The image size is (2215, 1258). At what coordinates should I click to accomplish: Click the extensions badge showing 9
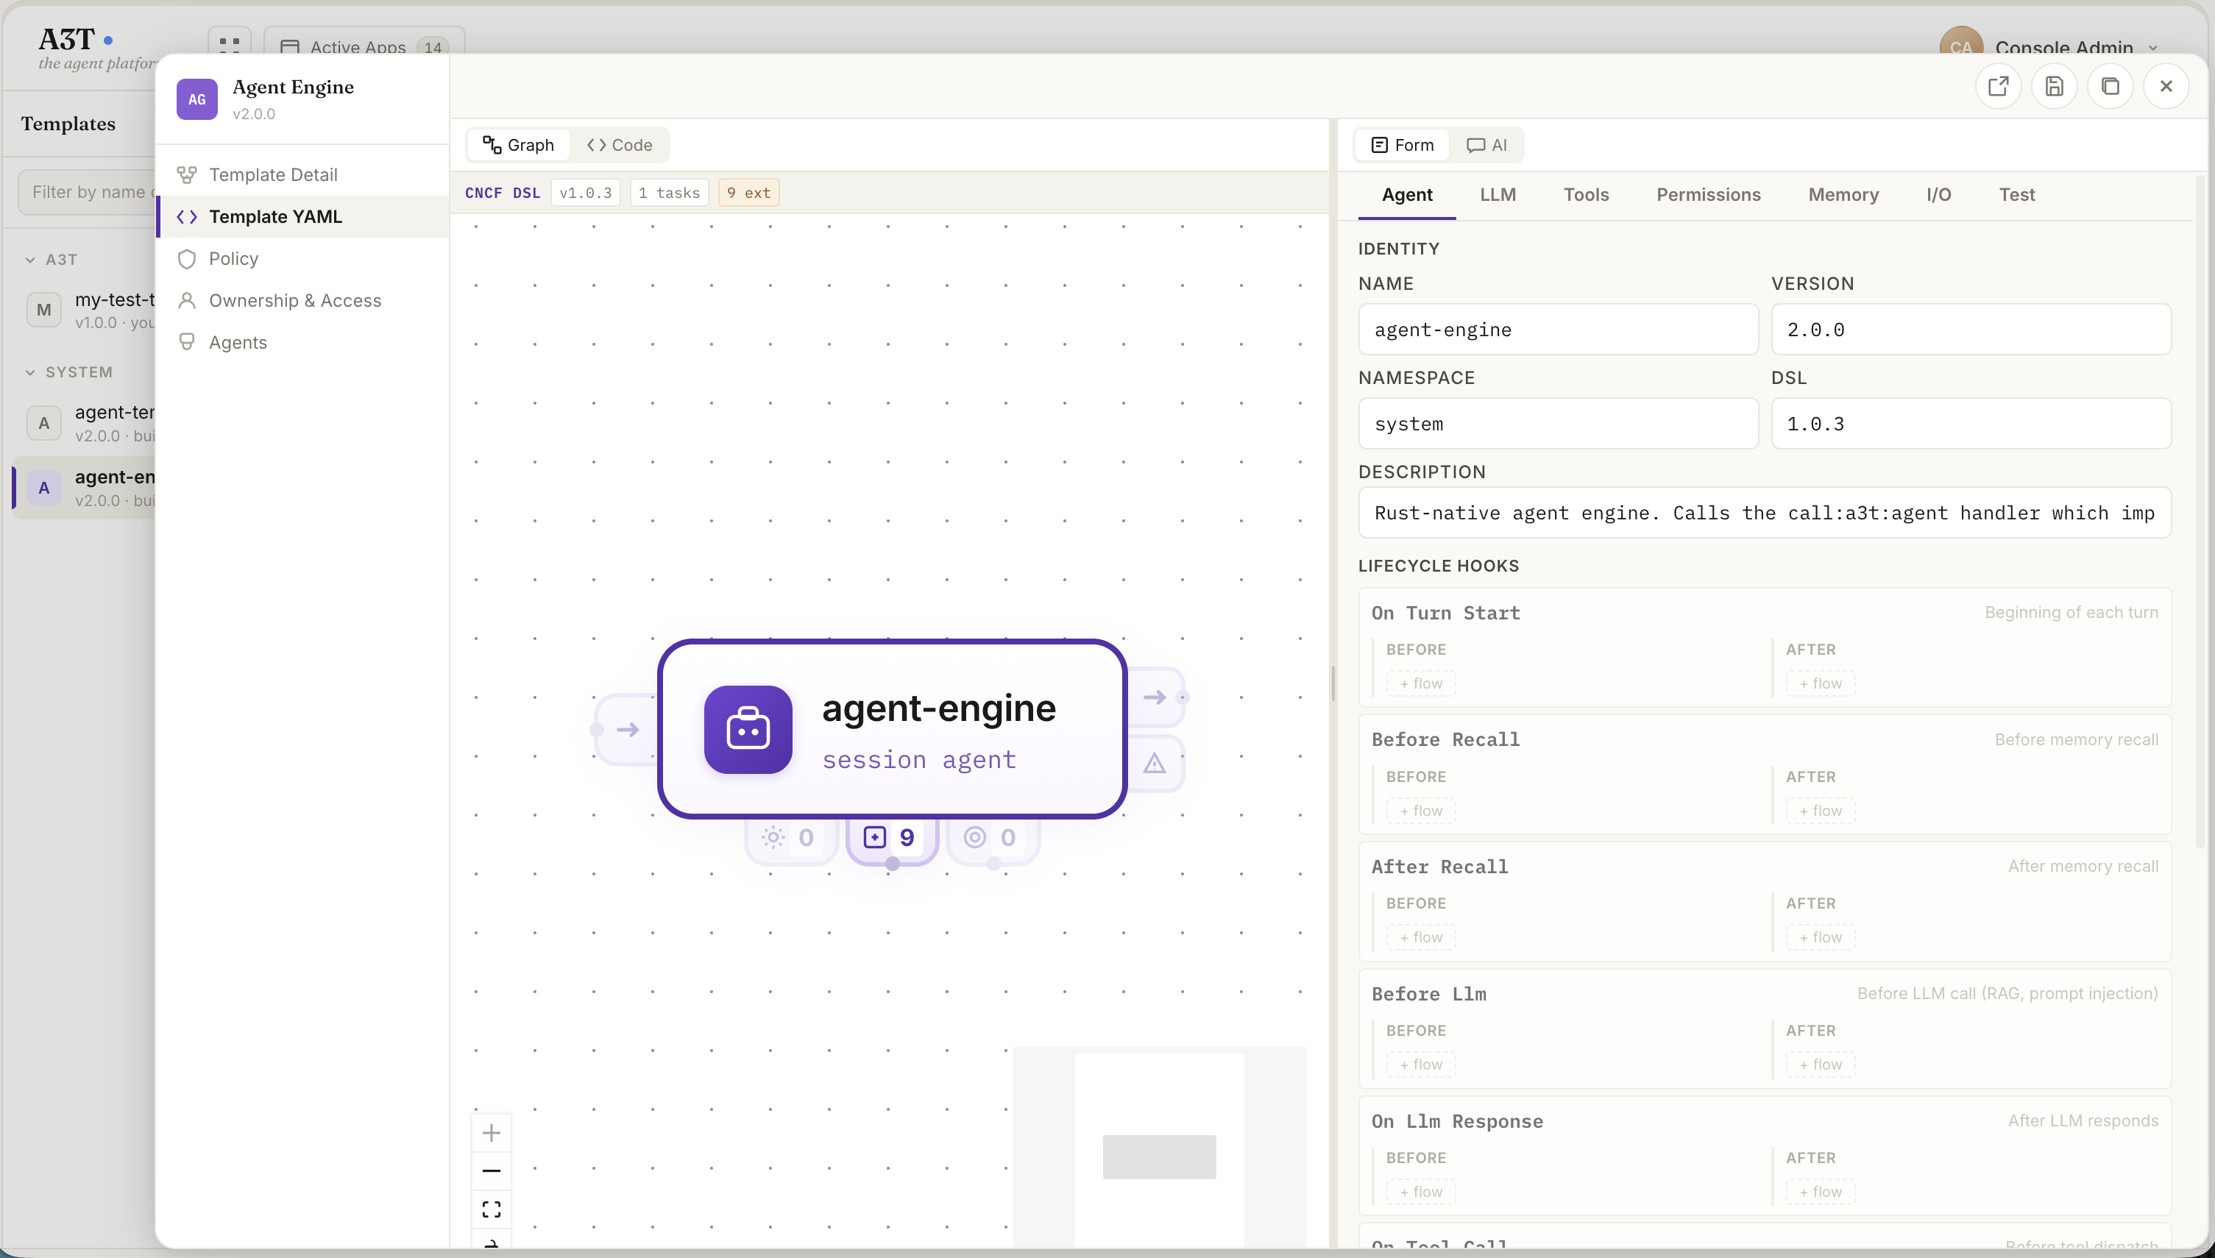click(x=892, y=837)
